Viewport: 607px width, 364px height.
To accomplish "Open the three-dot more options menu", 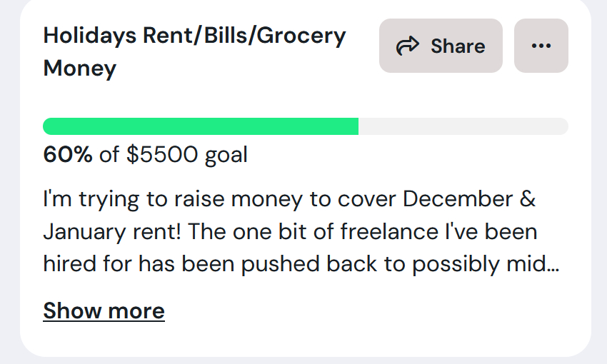I will [x=541, y=46].
